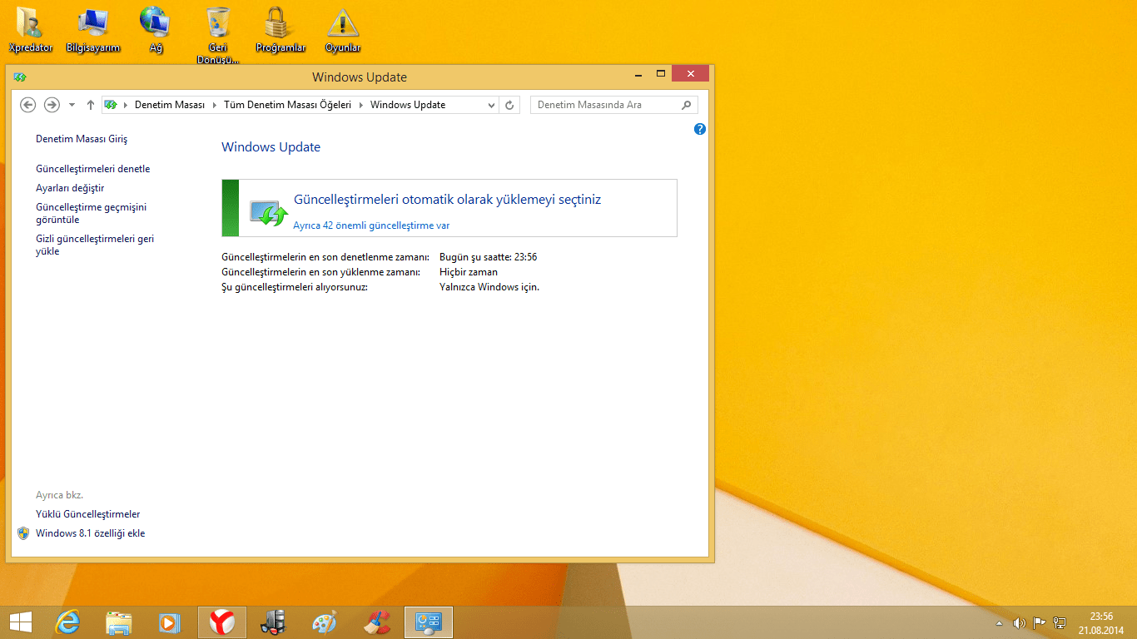Launch Internet Explorer from the taskbar
Image resolution: width=1137 pixels, height=639 pixels.
point(67,622)
